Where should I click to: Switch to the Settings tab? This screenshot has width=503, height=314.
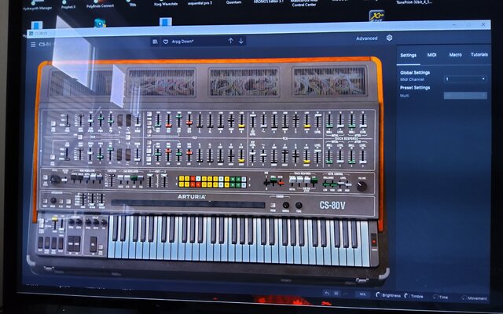409,55
